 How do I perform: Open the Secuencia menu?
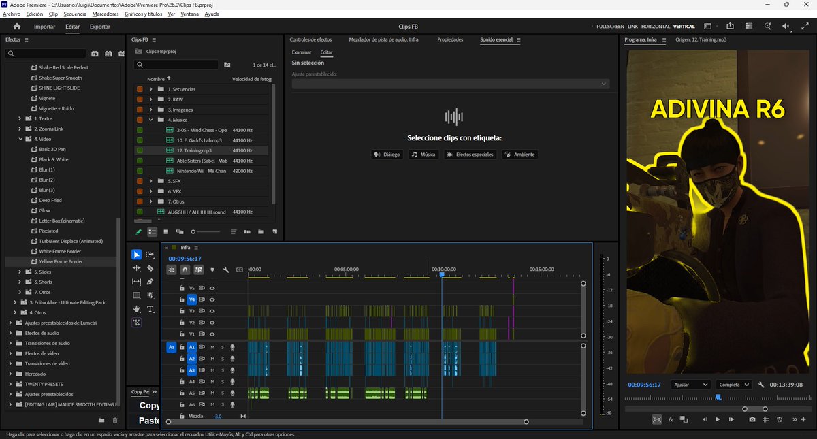click(75, 14)
